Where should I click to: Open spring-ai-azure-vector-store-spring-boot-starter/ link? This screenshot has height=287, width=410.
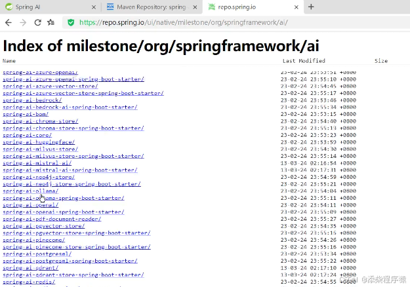coord(83,93)
